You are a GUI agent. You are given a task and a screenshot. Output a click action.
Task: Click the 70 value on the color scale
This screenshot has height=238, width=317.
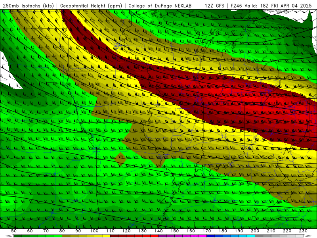(x=46, y=231)
